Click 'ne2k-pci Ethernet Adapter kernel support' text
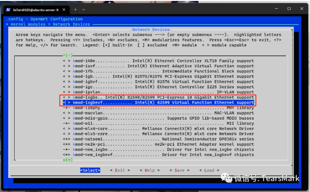 click(x=204, y=144)
